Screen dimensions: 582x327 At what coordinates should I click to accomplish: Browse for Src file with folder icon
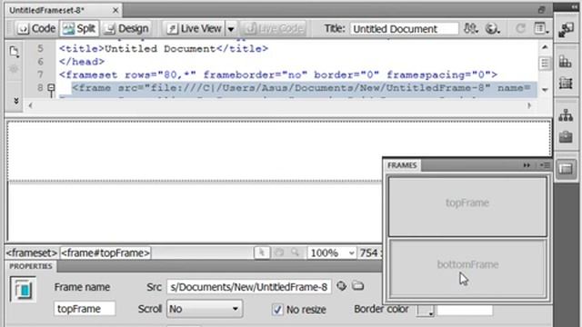coord(357,286)
